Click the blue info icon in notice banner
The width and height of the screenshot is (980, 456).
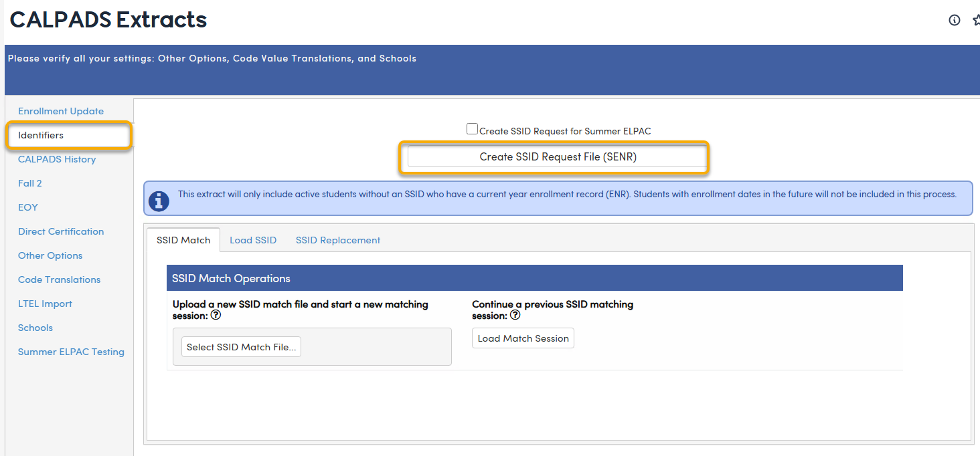click(x=159, y=201)
